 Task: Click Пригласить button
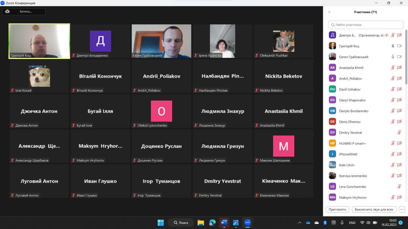338,210
